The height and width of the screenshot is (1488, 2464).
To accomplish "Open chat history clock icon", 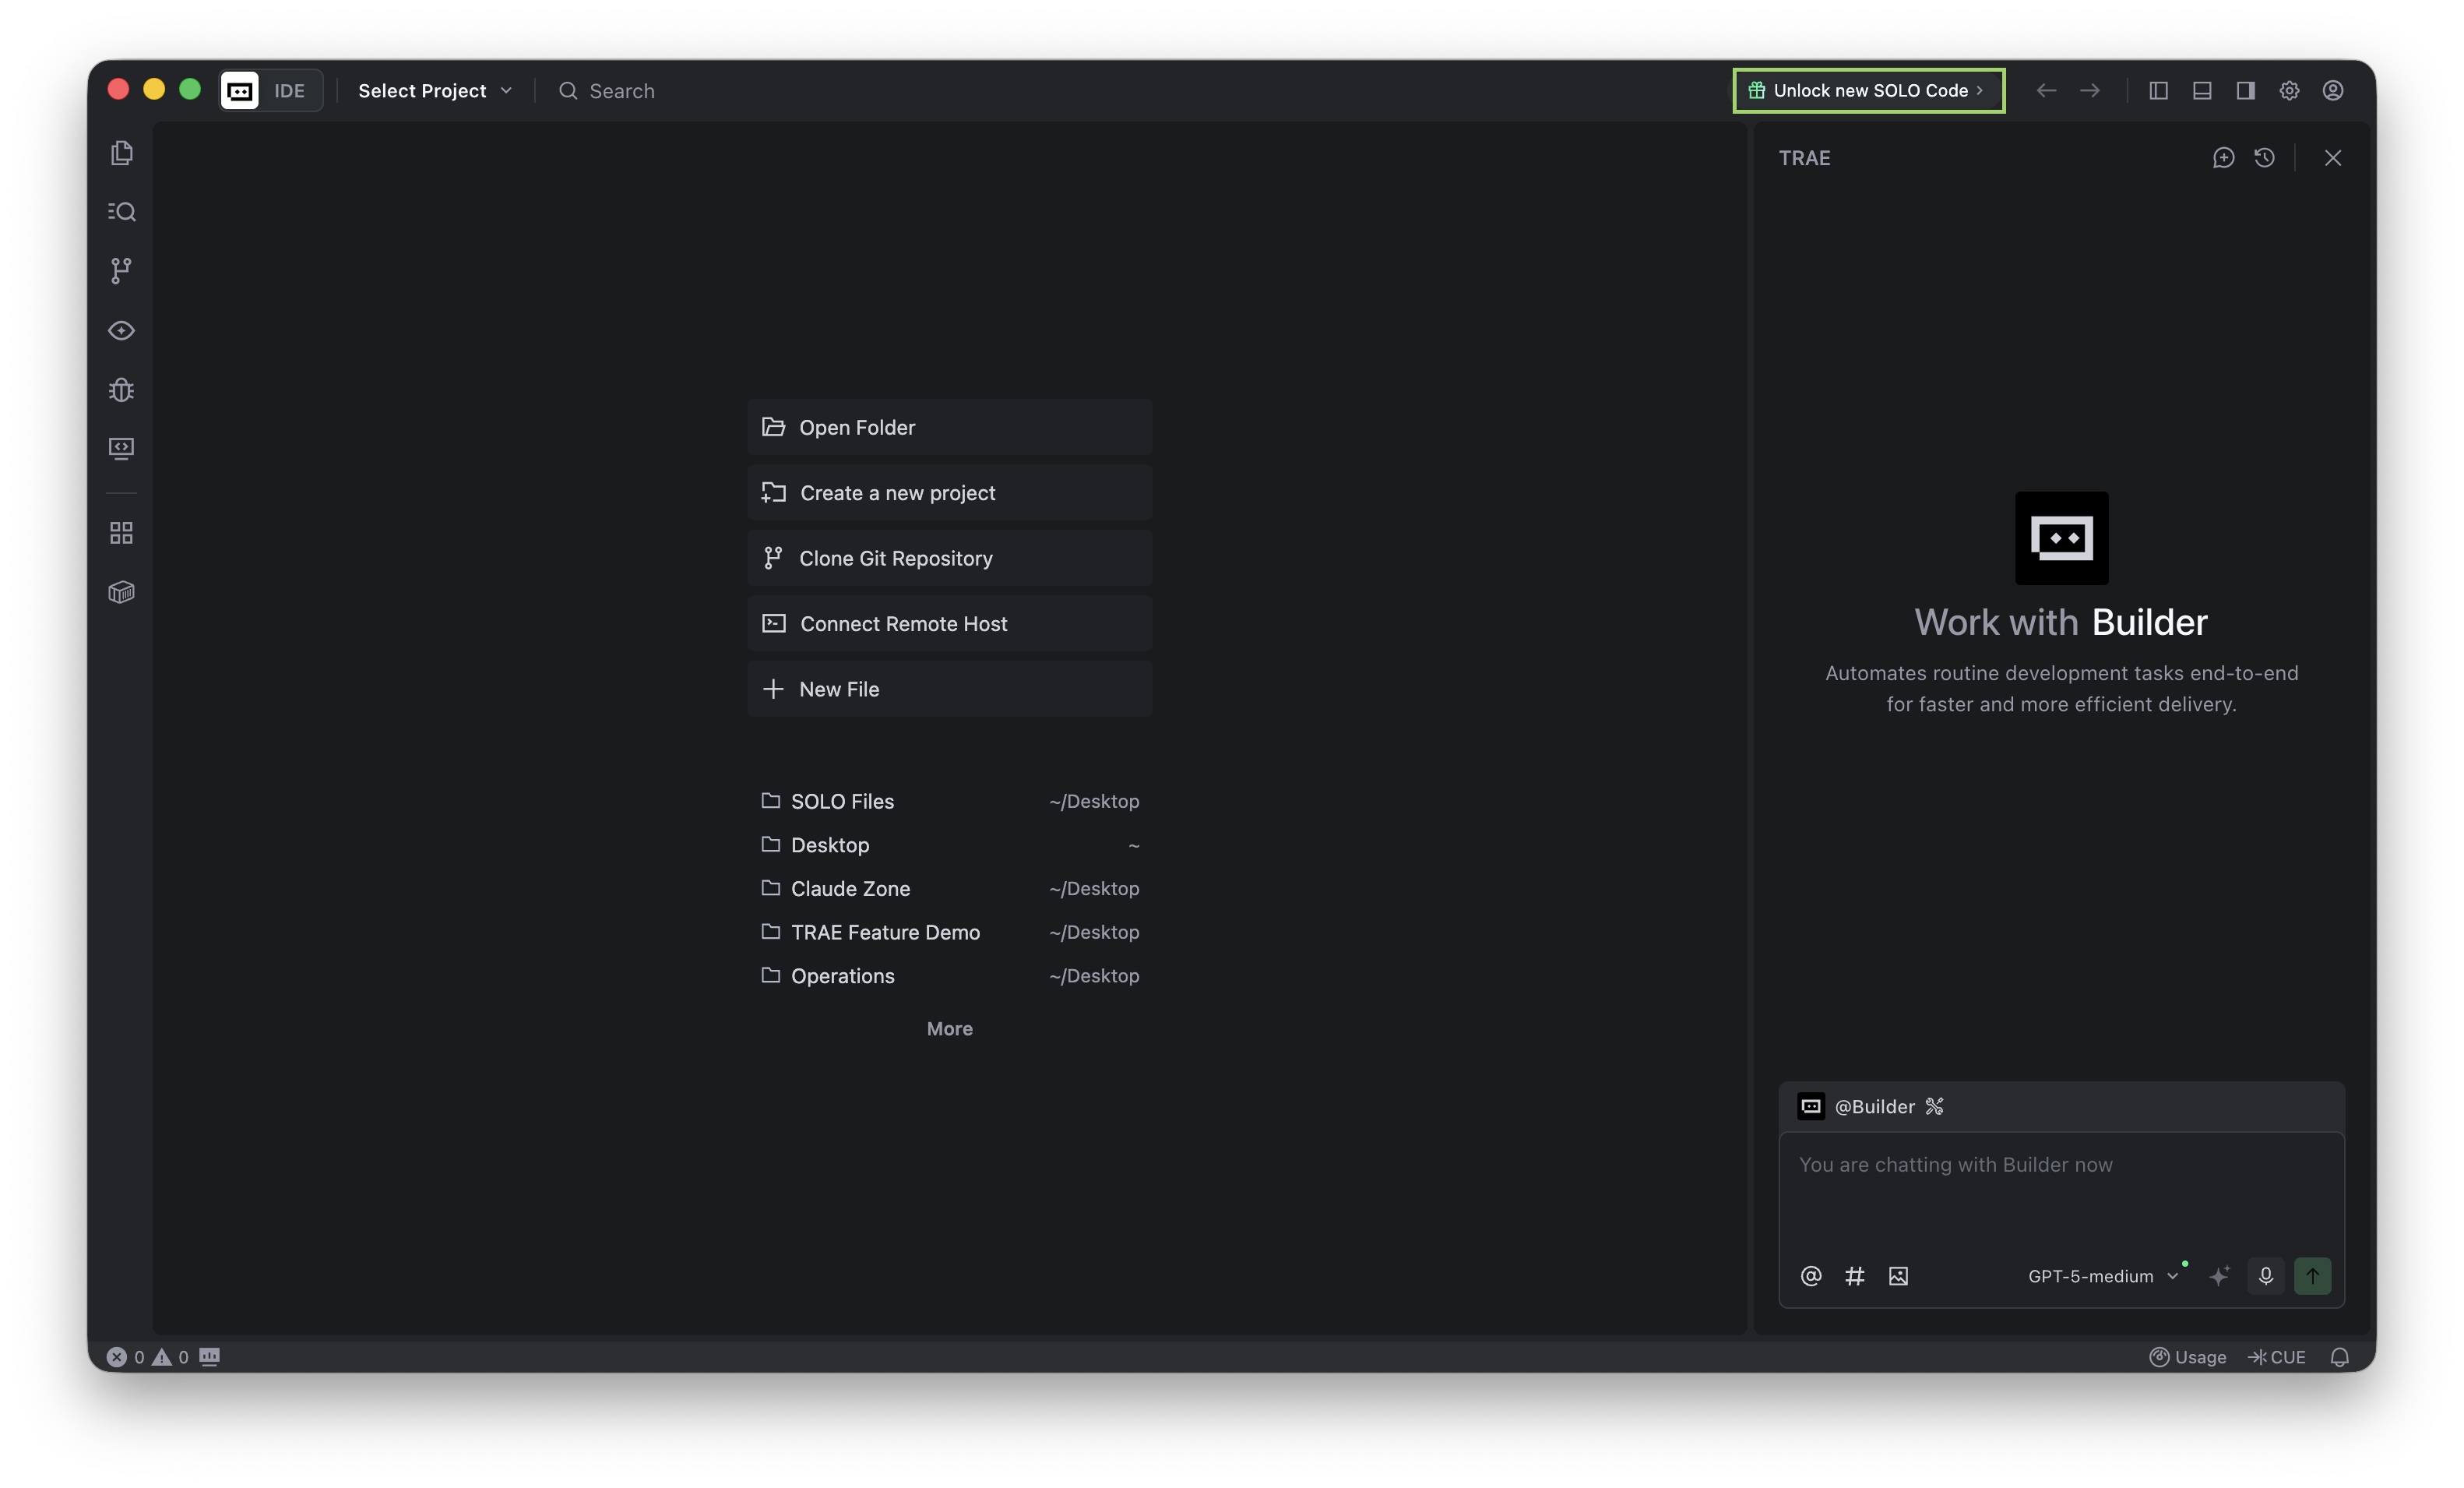I will click(x=2265, y=158).
